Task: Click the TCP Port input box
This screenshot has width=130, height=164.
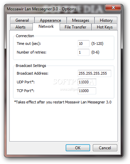Action: point(87,91)
